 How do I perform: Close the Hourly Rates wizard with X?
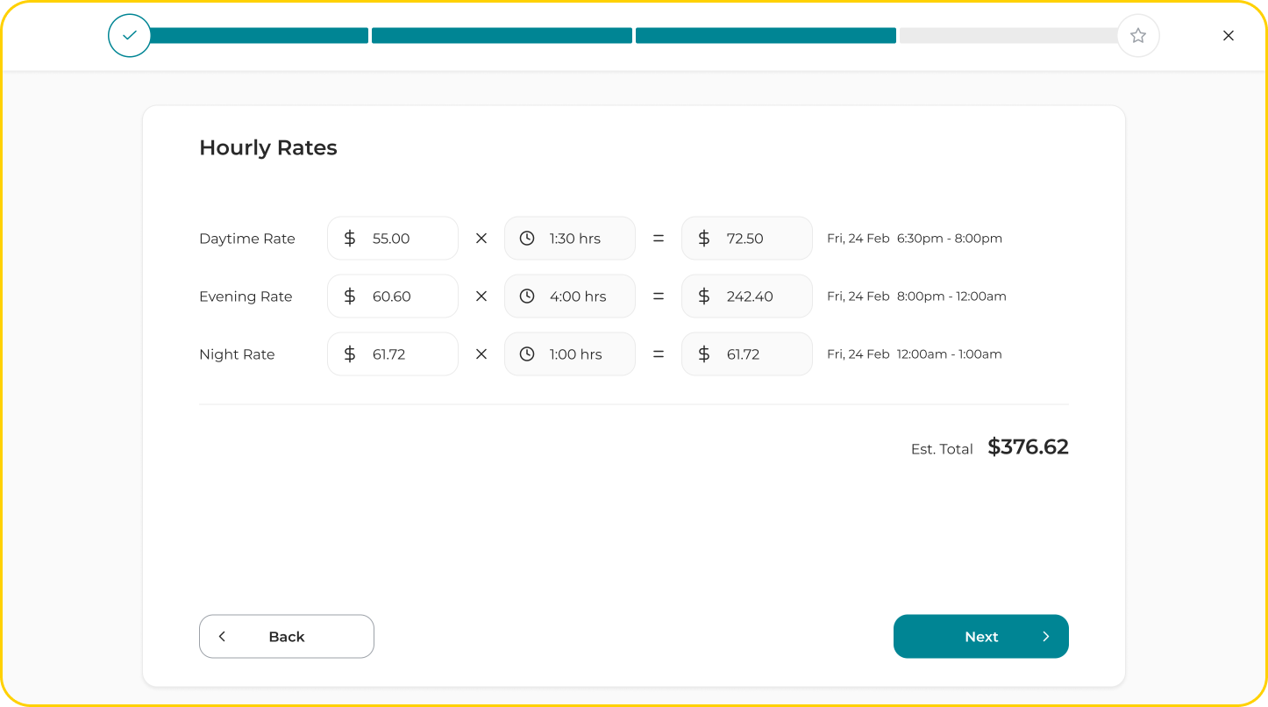coord(1229,36)
